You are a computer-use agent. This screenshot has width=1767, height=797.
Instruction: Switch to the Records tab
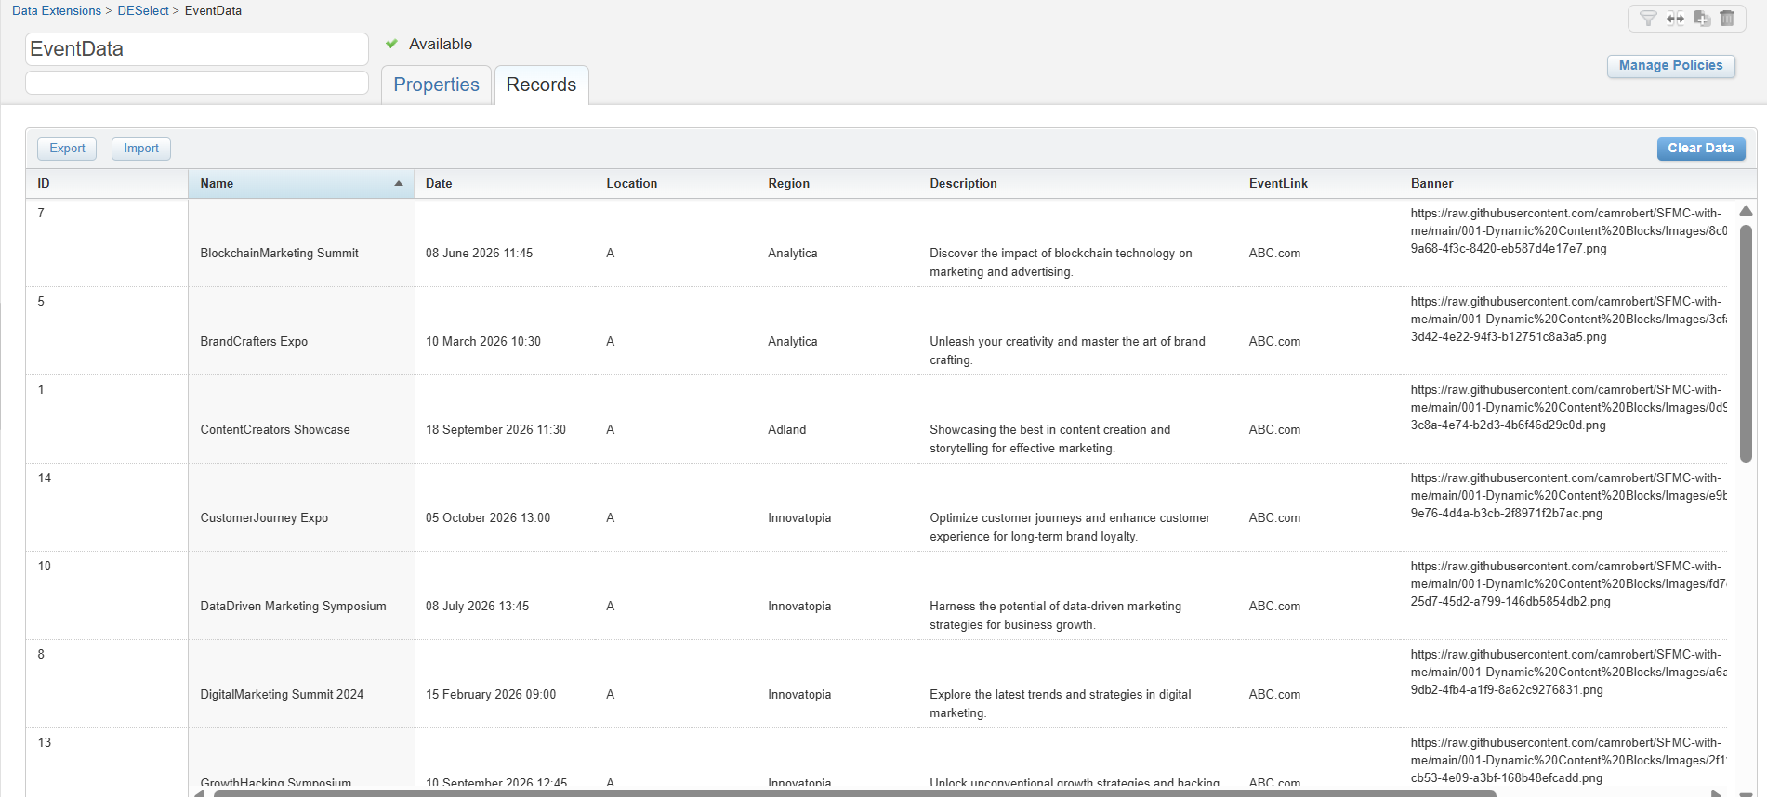coord(541,85)
